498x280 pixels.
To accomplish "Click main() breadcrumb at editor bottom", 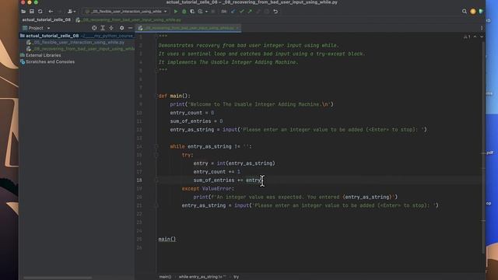I will 165,277.
